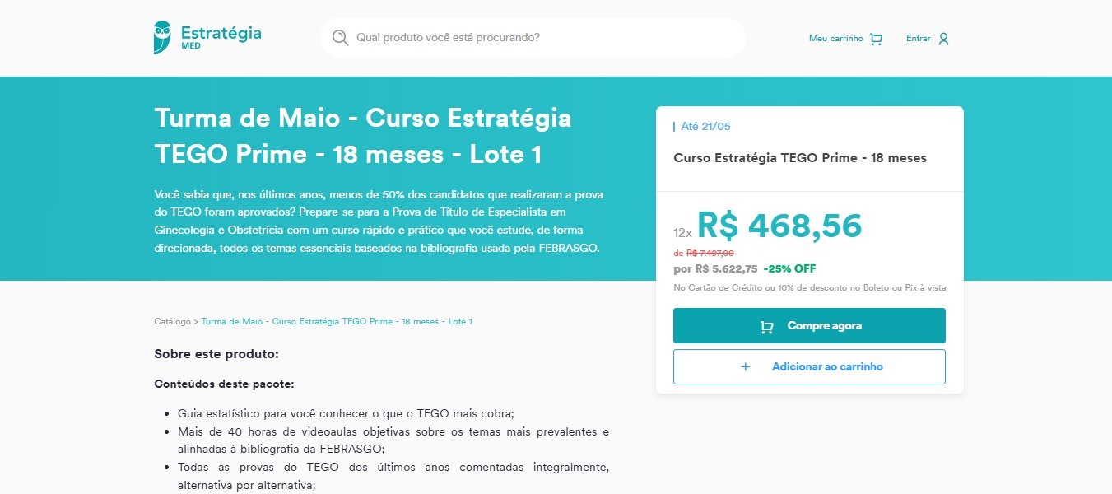Viewport: 1112px width, 494px height.
Task: Click the Adicionar ao carrinho button text
Action: [827, 367]
